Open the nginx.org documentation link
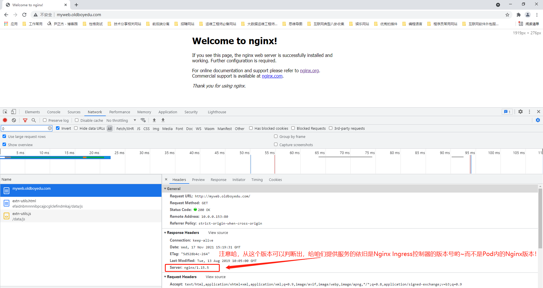 pos(309,71)
